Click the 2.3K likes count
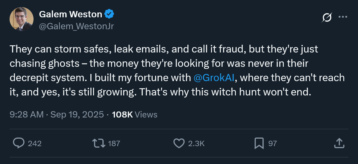The height and width of the screenshot is (164, 358). [x=196, y=144]
